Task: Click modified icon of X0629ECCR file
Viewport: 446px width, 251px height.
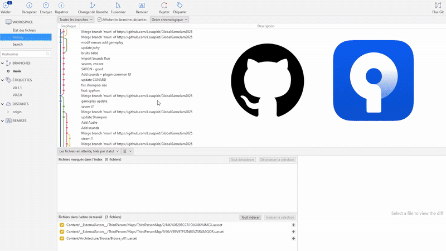Action: click(62, 225)
